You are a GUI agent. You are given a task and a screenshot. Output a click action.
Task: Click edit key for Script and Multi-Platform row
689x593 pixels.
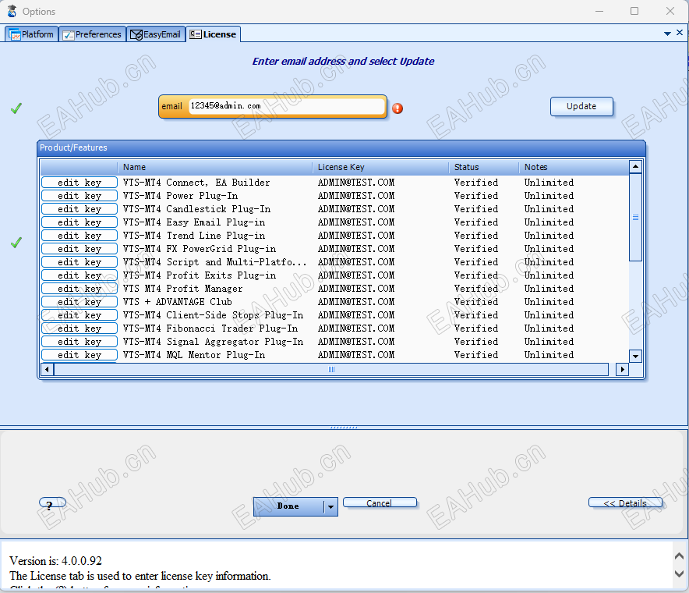click(x=79, y=261)
